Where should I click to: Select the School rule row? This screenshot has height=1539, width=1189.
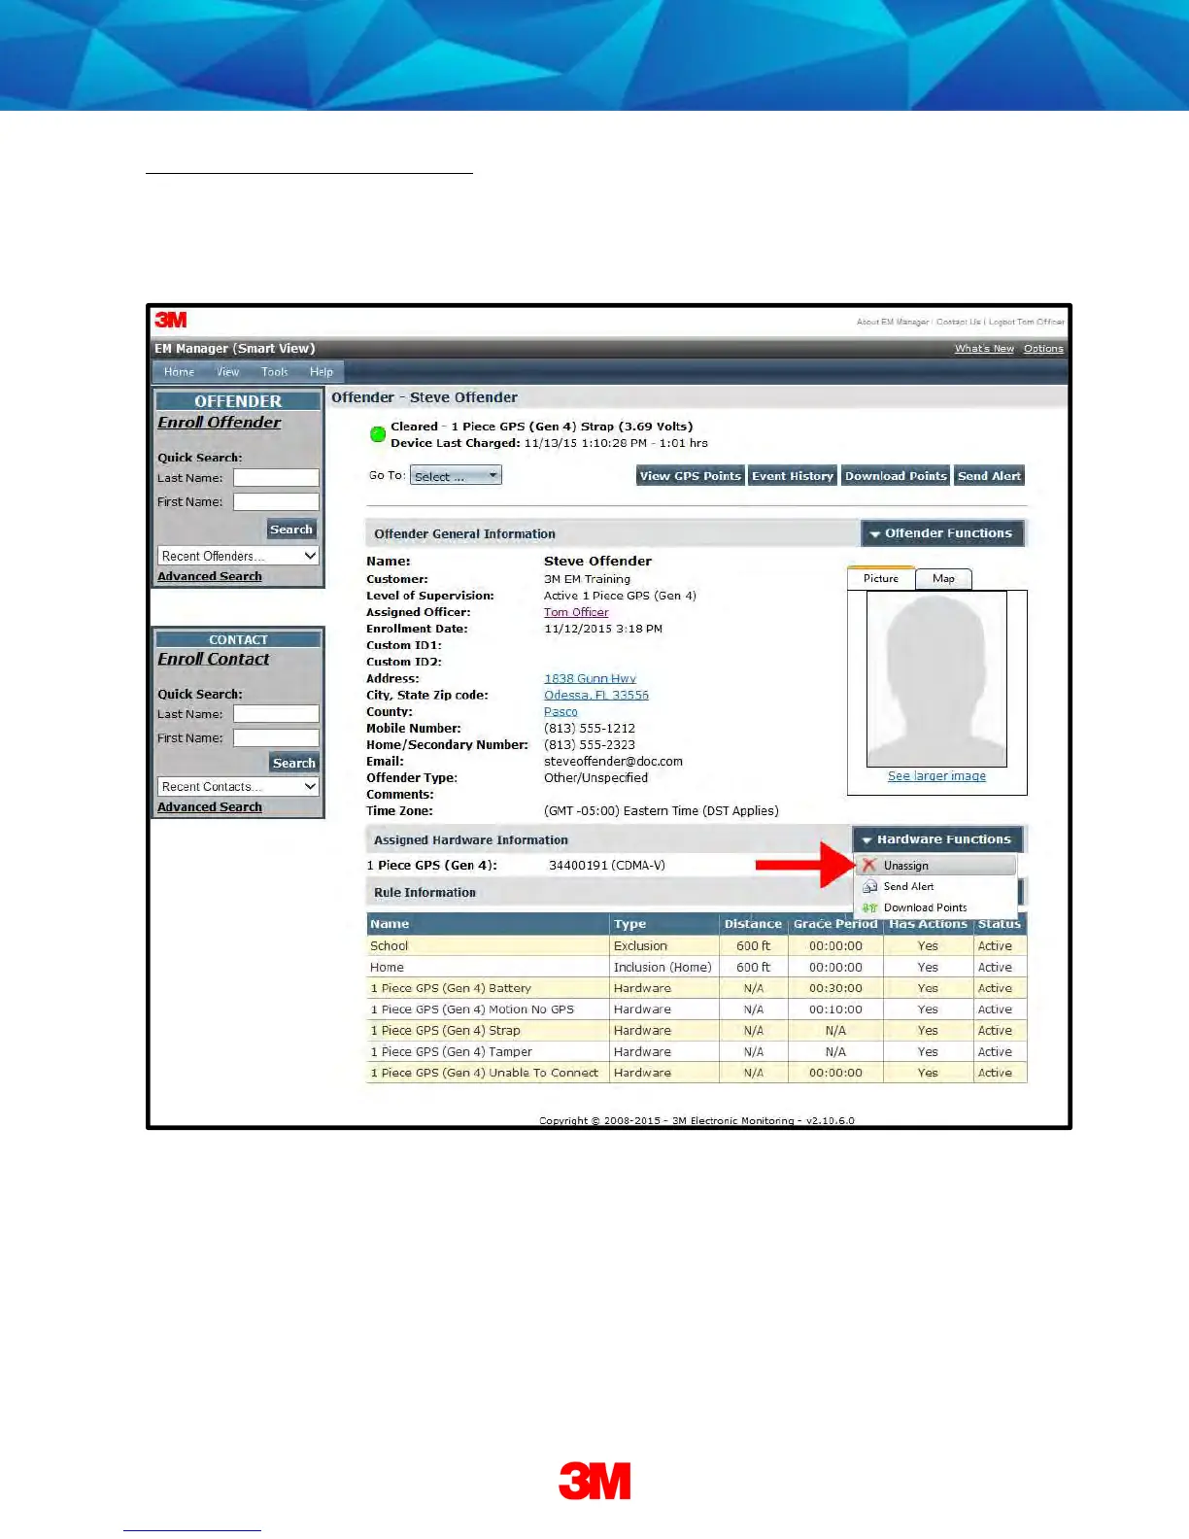pos(696,945)
